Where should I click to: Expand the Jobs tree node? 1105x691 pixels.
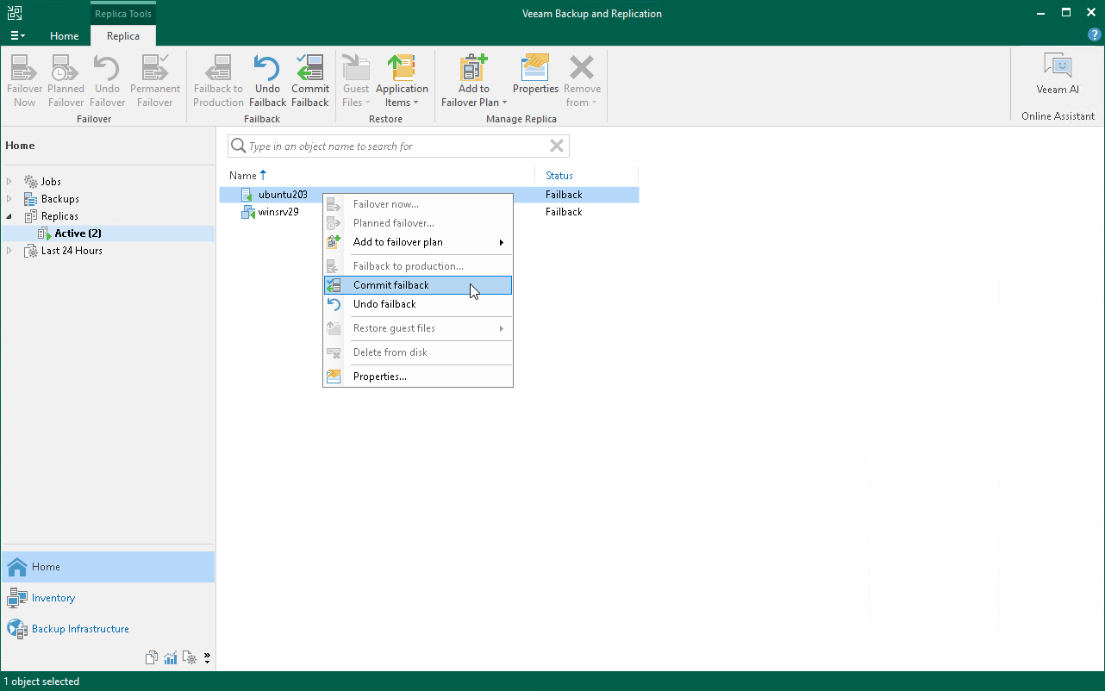(9, 182)
